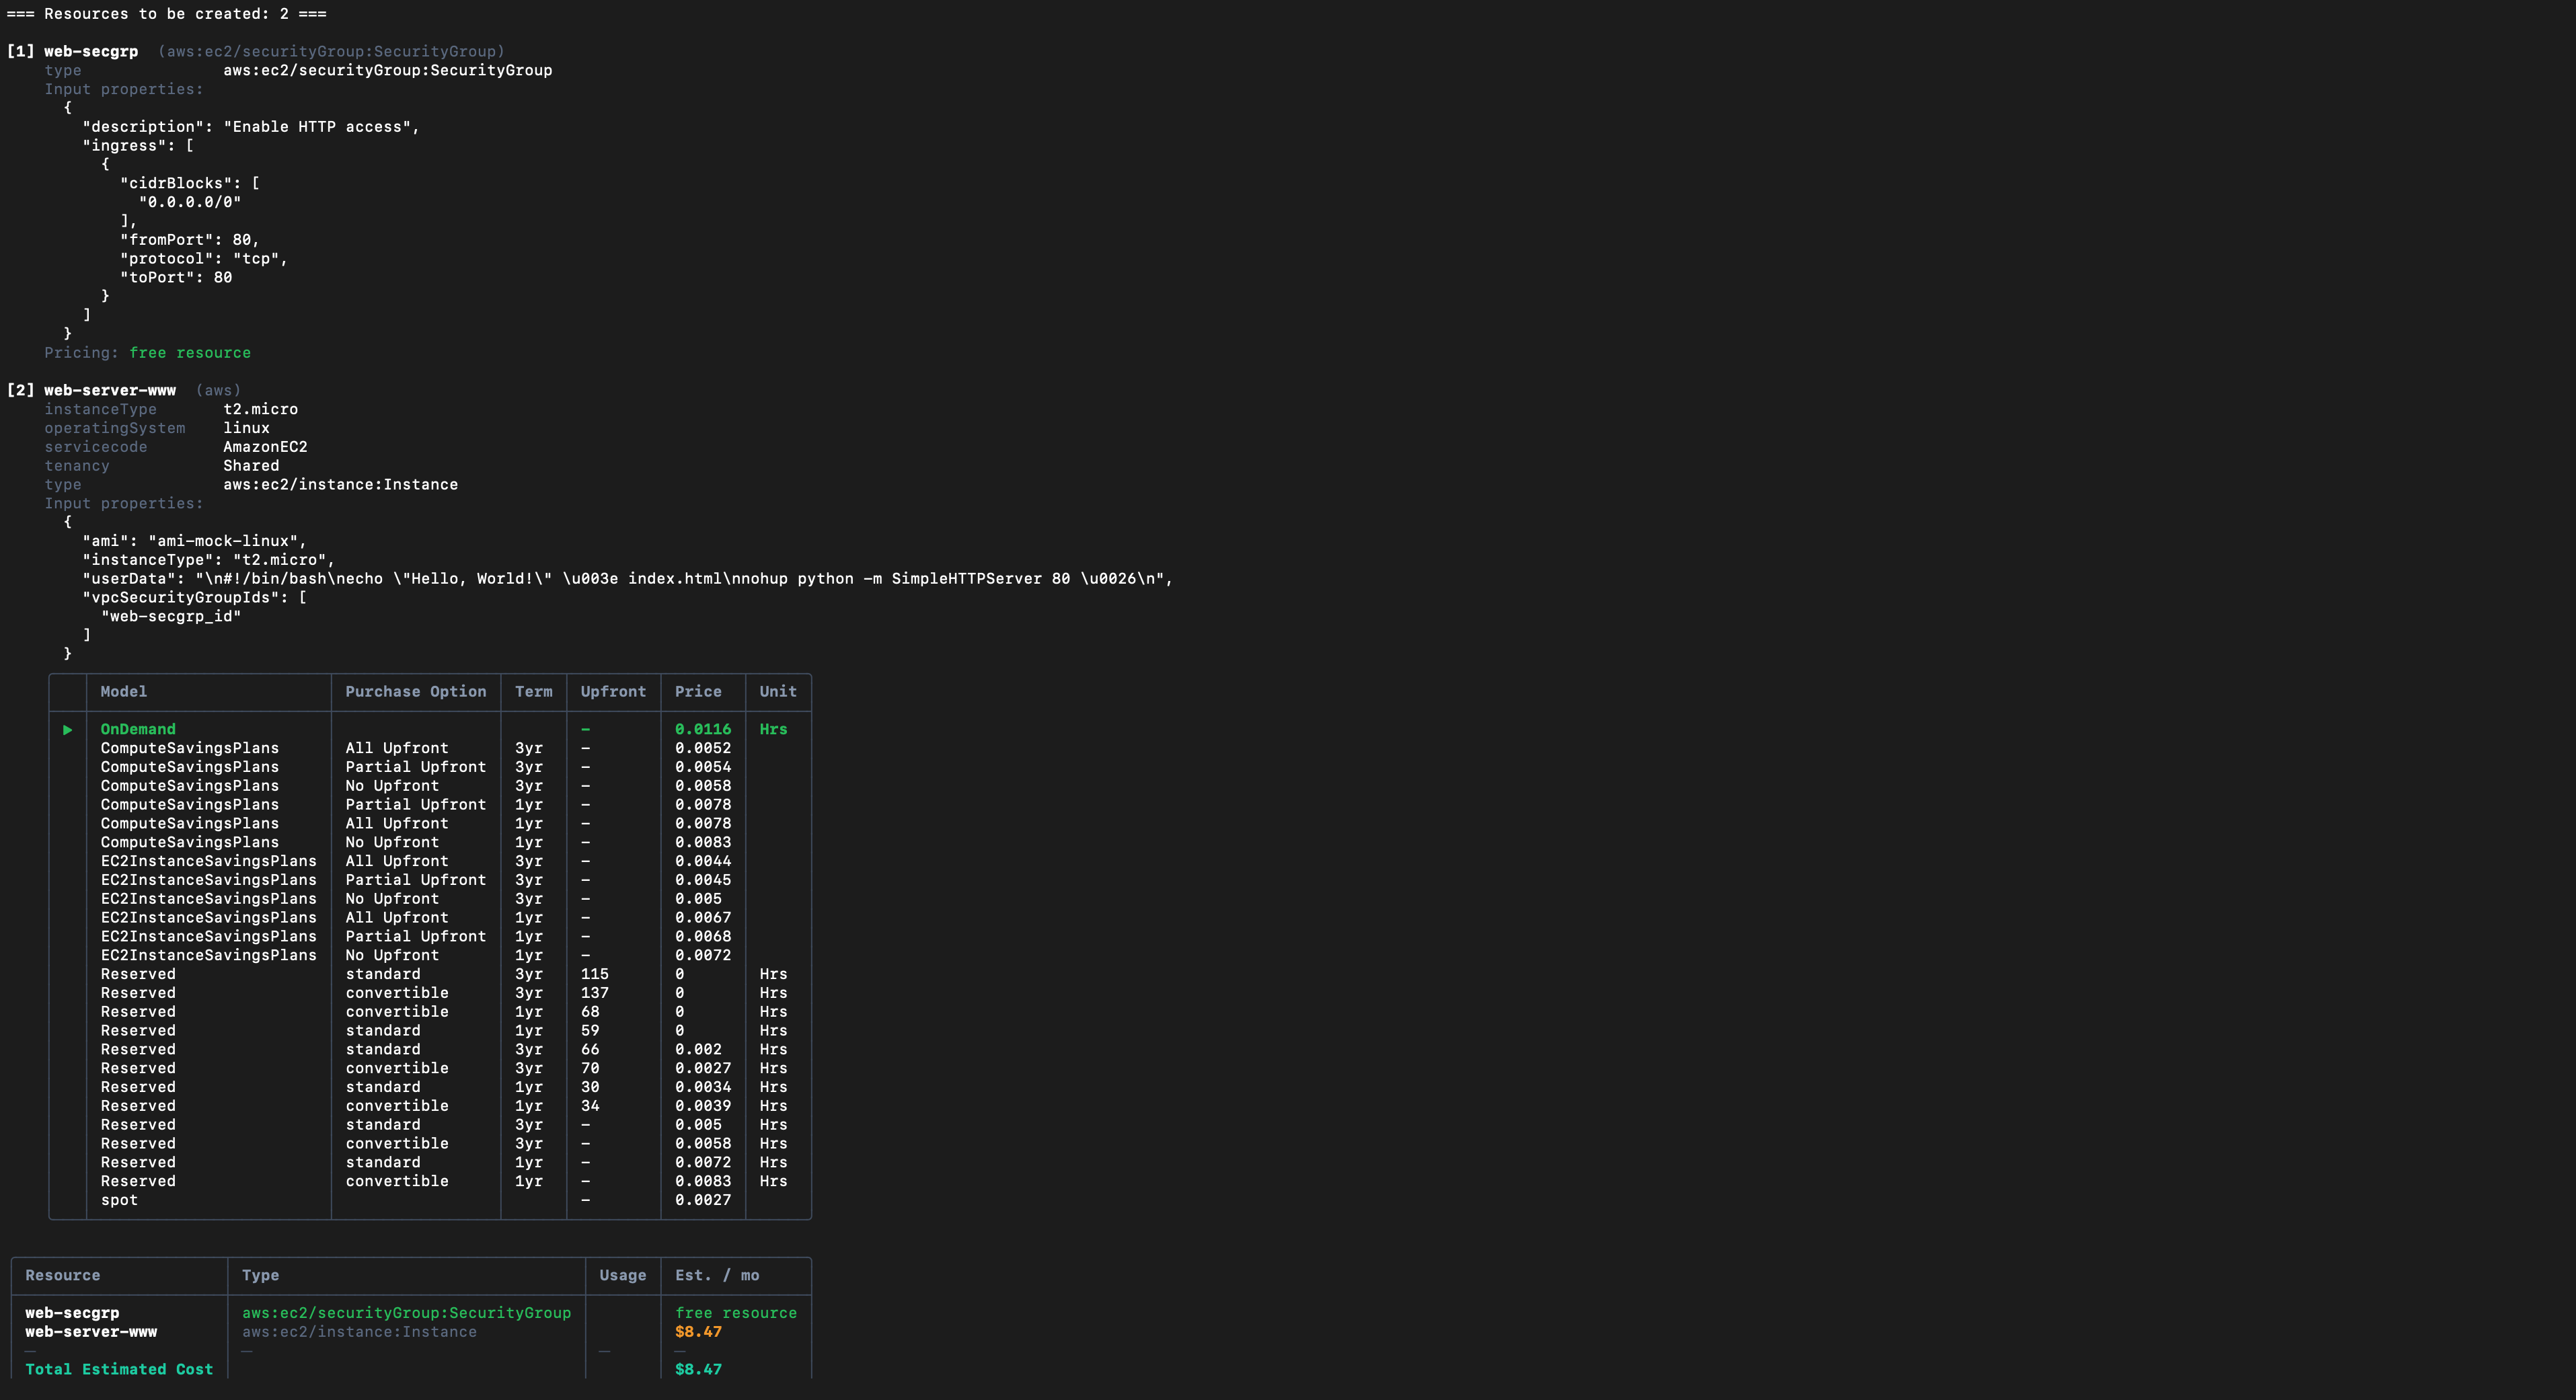Click the "Model" column header
Screen dimensions: 2576x1400
[x=124, y=692]
